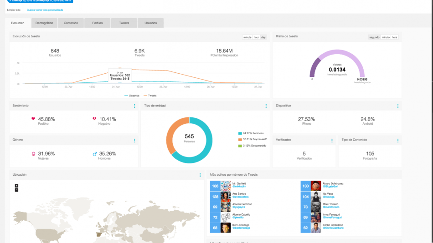Click the 848 Usuarios value
The height and width of the screenshot is (243, 433).
(x=55, y=51)
